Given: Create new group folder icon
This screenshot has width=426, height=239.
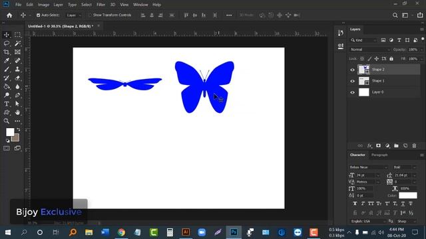Looking at the screenshot, I should coord(396,146).
